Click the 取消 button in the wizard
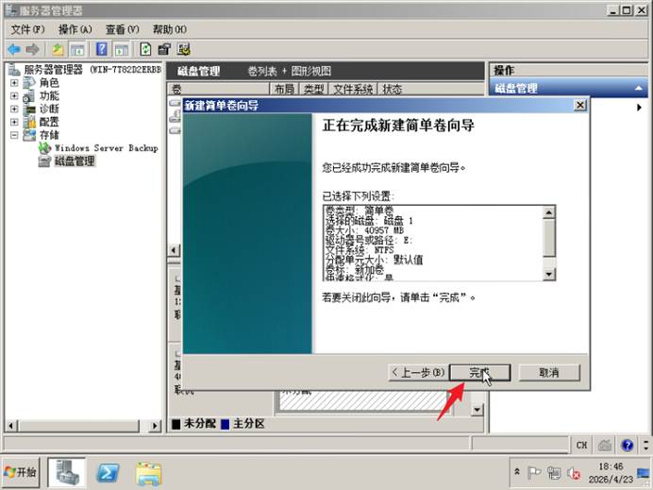This screenshot has height=490, width=653. (x=549, y=373)
